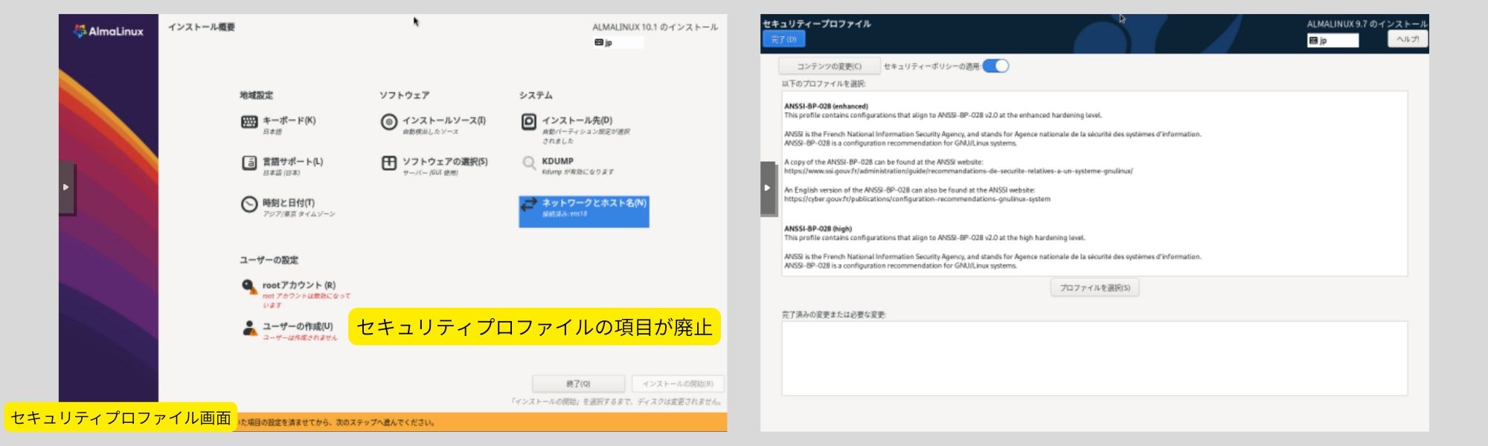Click the www.ssi.gouv.fr URL in the enhanced profile
Screen dimensions: 1488x446
958,171
